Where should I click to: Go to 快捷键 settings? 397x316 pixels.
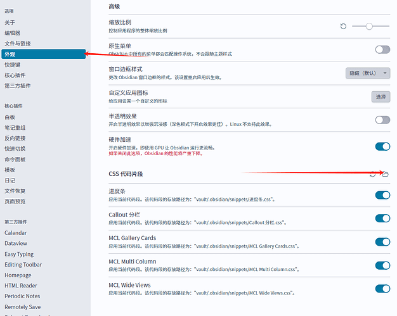point(13,65)
